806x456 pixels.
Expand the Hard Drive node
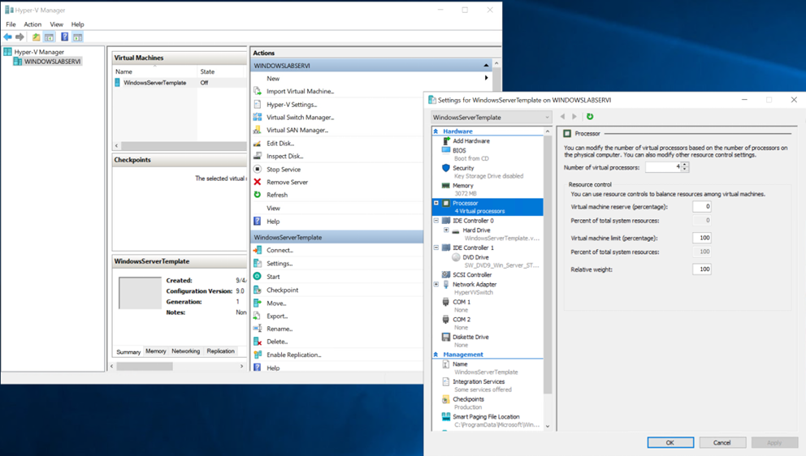pos(446,230)
